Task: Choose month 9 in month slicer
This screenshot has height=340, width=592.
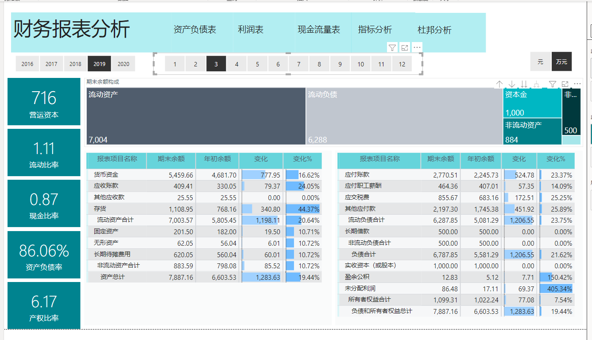Action: click(x=340, y=64)
